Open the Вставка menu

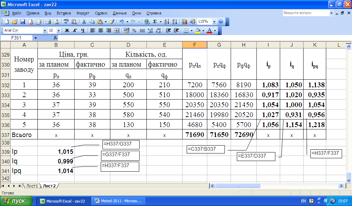click(64, 13)
